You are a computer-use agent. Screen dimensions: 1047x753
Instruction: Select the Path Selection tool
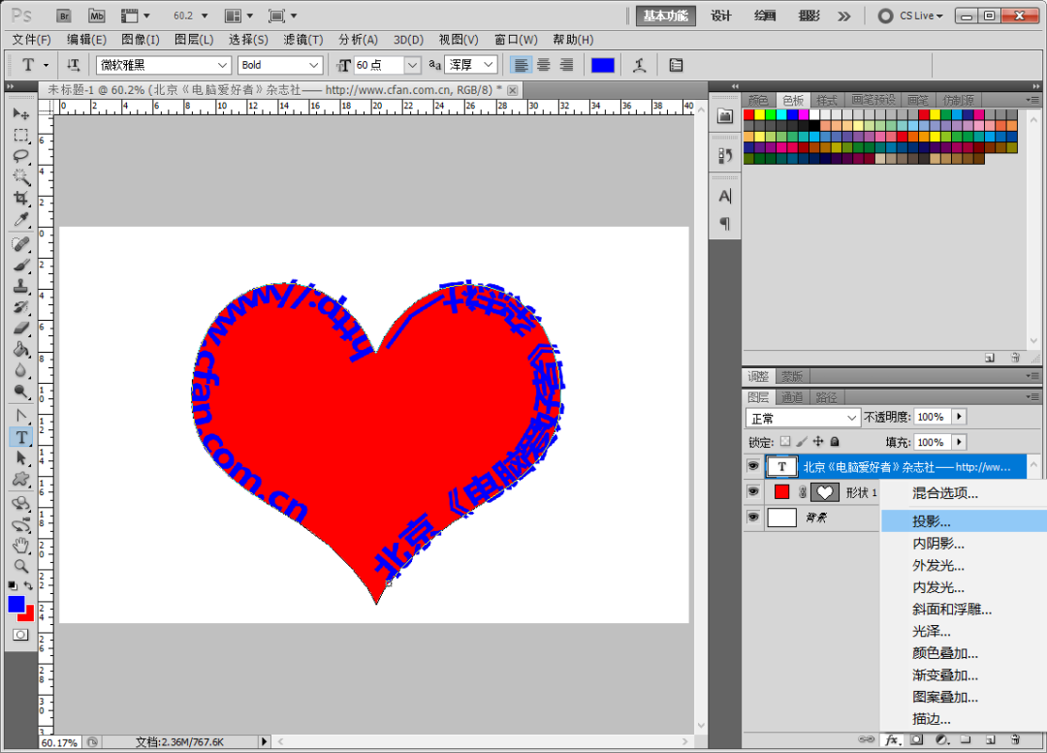pos(20,458)
